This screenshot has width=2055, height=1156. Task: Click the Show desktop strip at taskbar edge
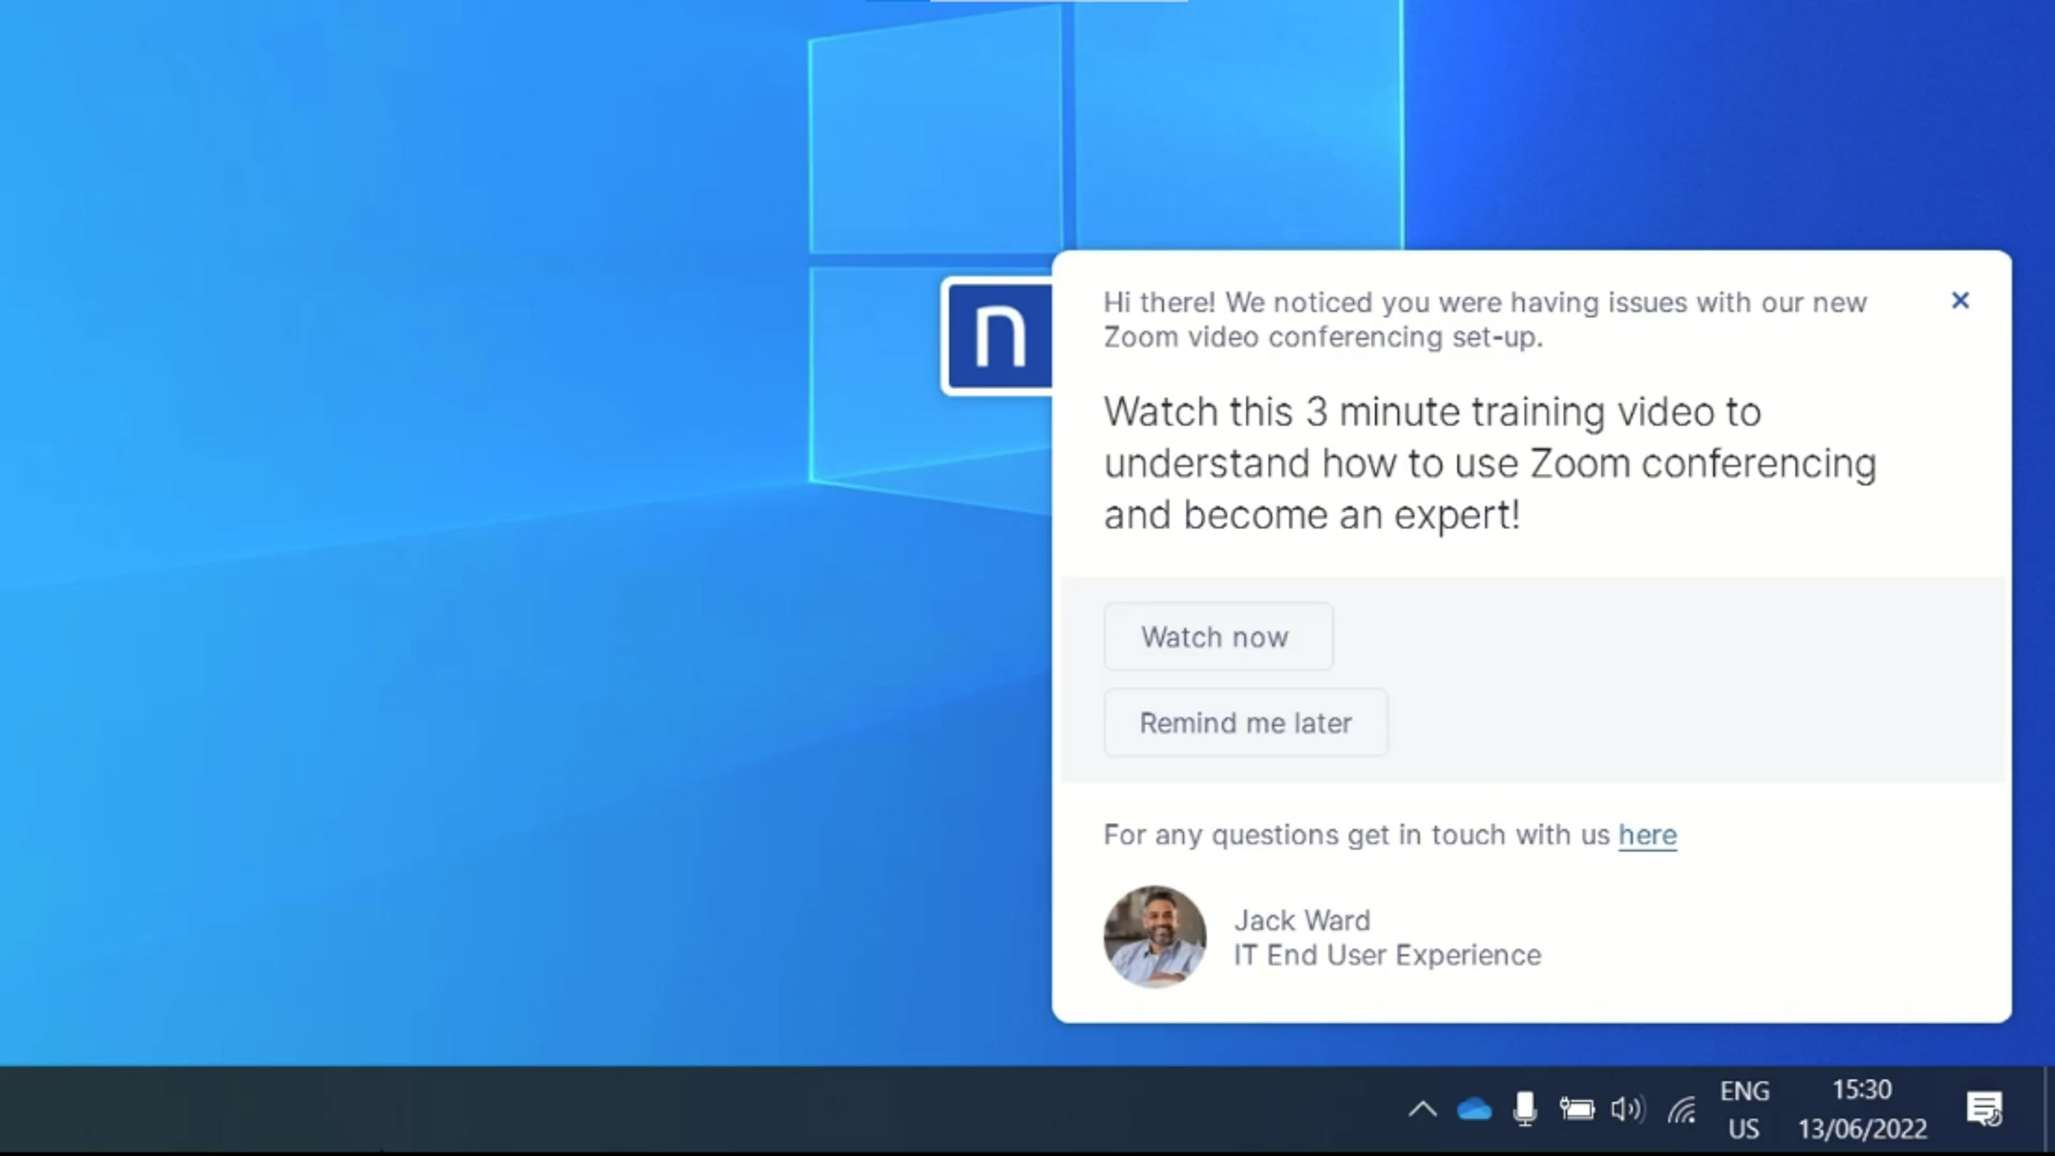click(x=2049, y=1109)
